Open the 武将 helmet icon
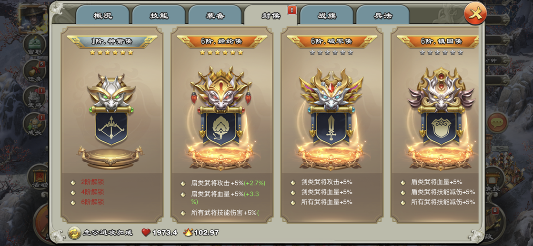The width and height of the screenshot is (533, 246). 35,98
